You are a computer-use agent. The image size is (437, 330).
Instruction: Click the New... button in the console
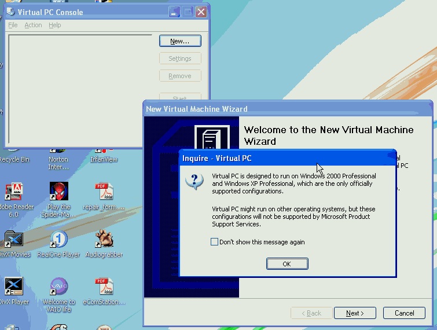(x=180, y=41)
